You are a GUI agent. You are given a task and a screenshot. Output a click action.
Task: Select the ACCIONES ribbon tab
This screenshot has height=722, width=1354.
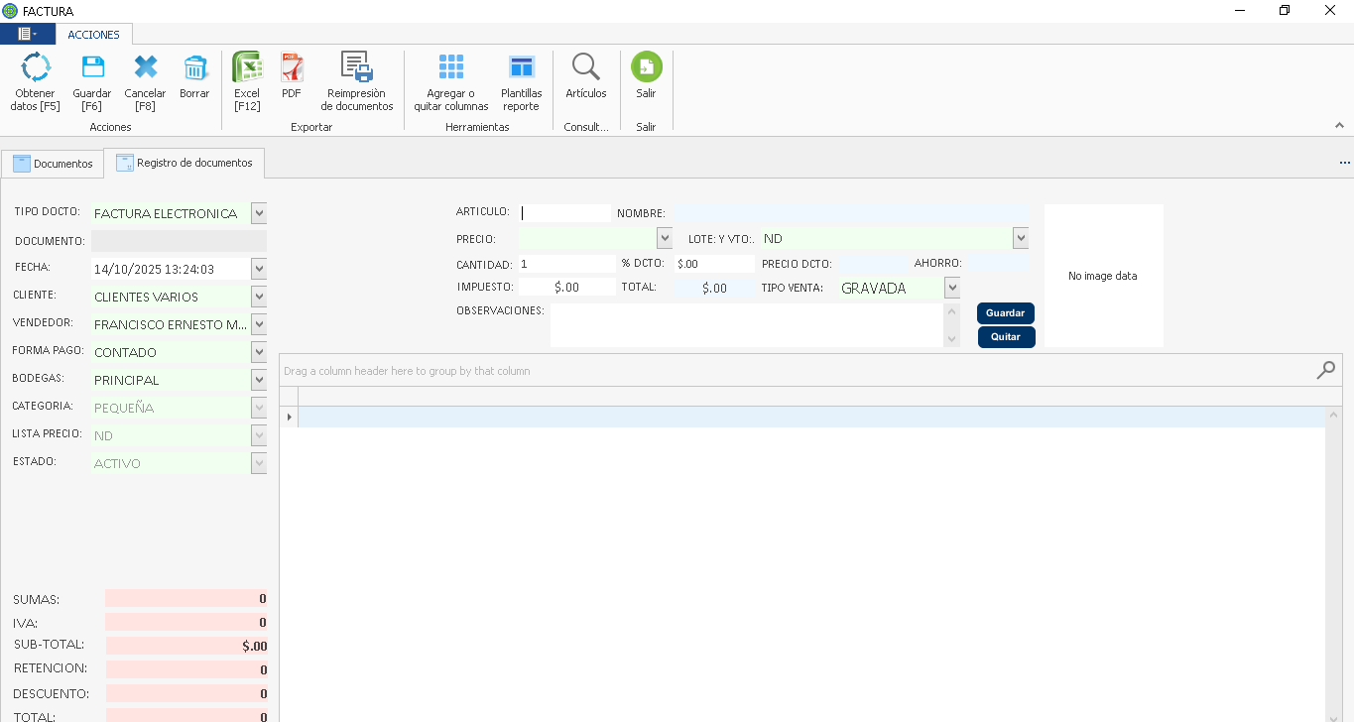point(93,35)
